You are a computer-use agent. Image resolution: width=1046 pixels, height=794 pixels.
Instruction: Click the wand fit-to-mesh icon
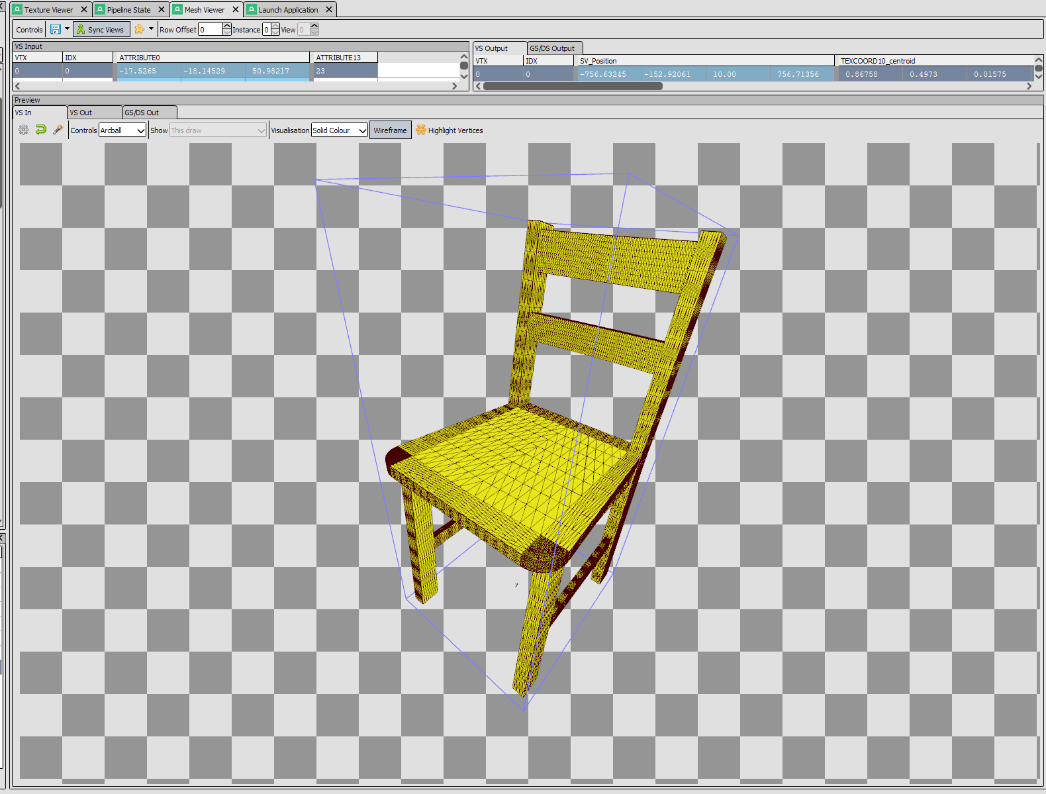(58, 130)
